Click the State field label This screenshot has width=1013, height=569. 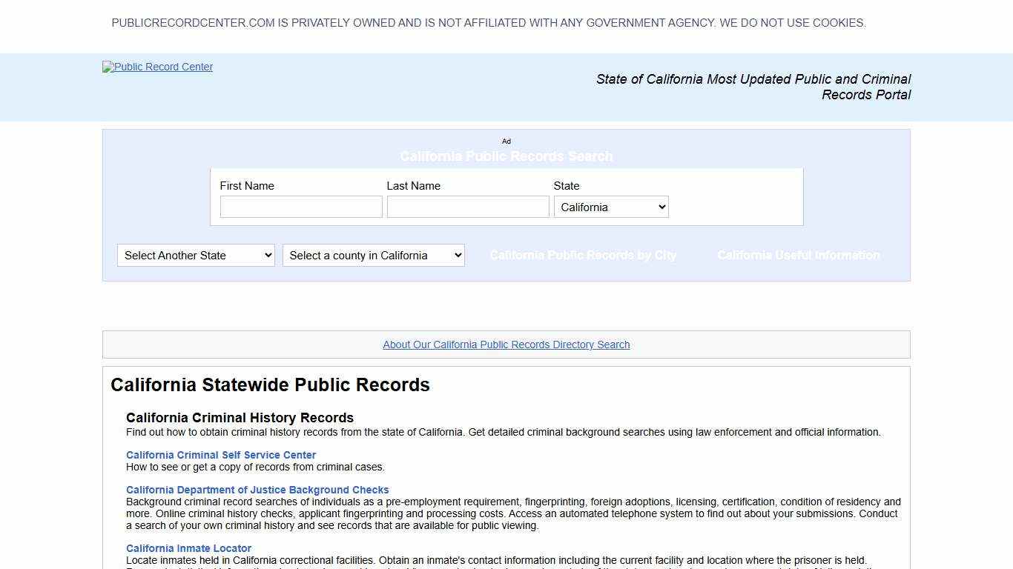point(566,186)
